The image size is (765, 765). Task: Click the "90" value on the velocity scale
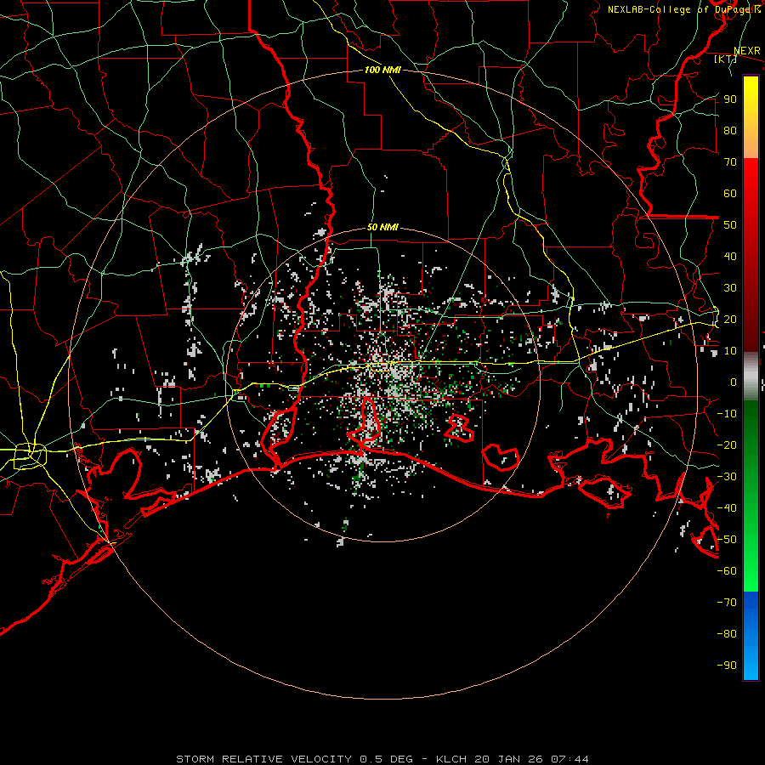[730, 99]
